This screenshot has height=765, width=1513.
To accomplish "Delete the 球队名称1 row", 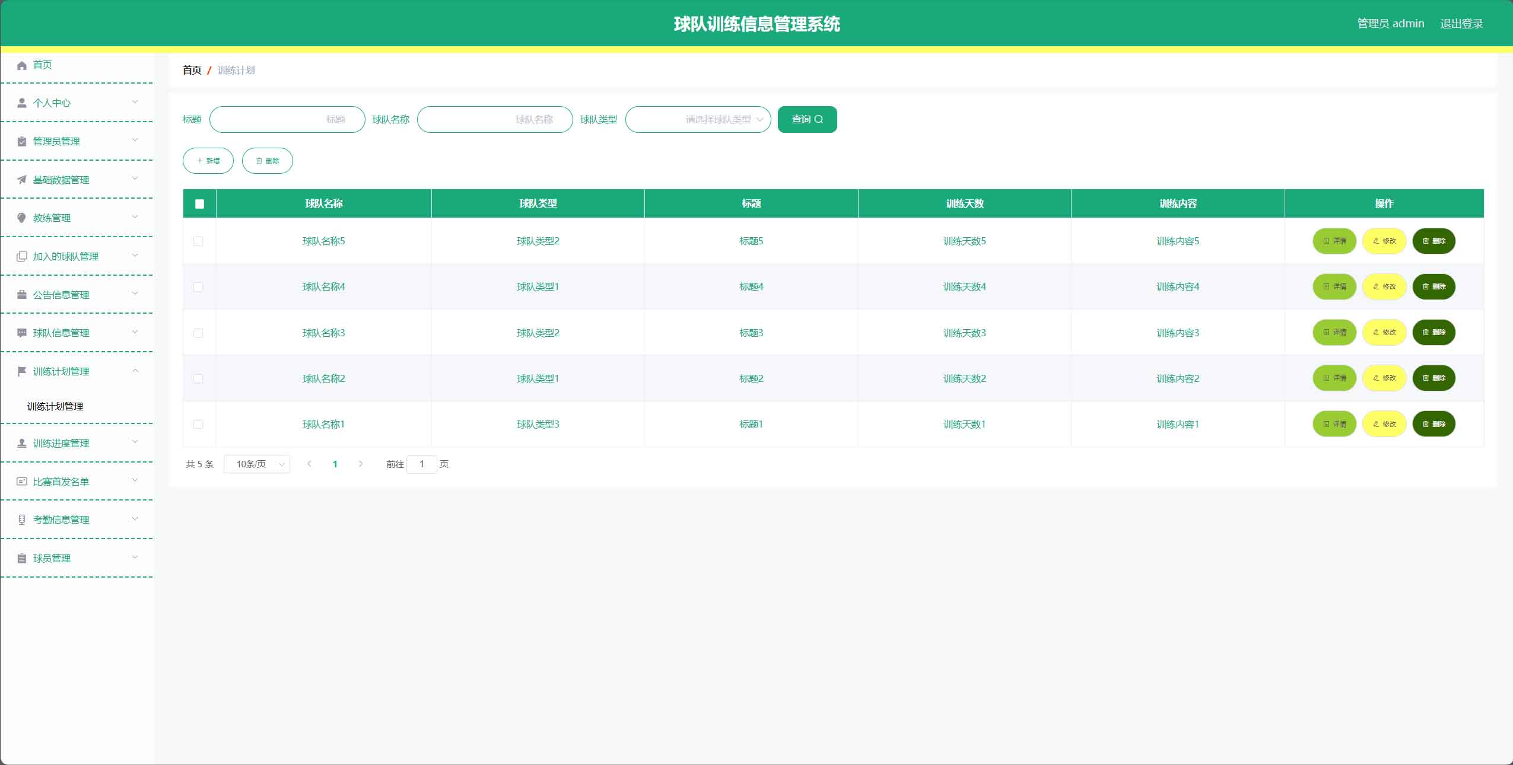I will [1434, 424].
